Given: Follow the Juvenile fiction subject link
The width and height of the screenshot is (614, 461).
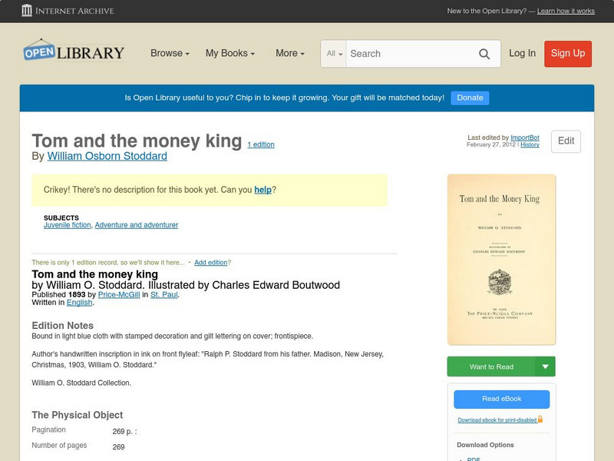Looking at the screenshot, I should click(x=68, y=225).
